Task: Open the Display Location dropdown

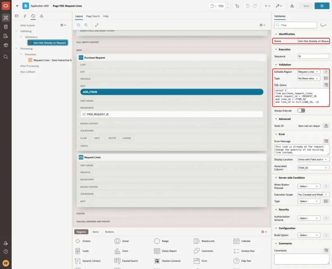Action: [x=313, y=159]
